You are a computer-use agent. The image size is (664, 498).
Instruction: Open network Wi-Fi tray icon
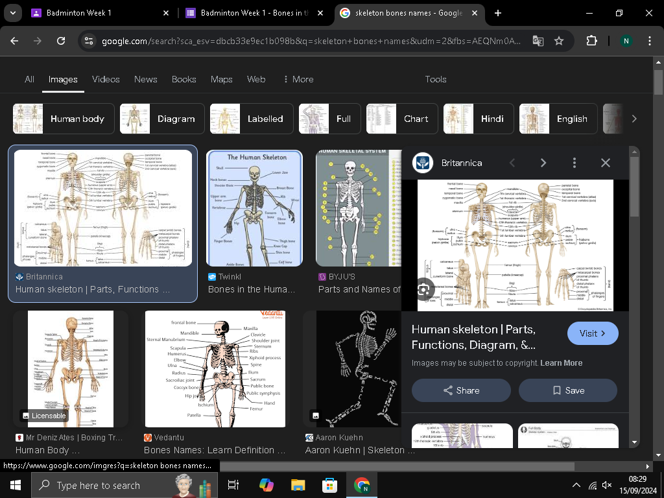pos(593,485)
